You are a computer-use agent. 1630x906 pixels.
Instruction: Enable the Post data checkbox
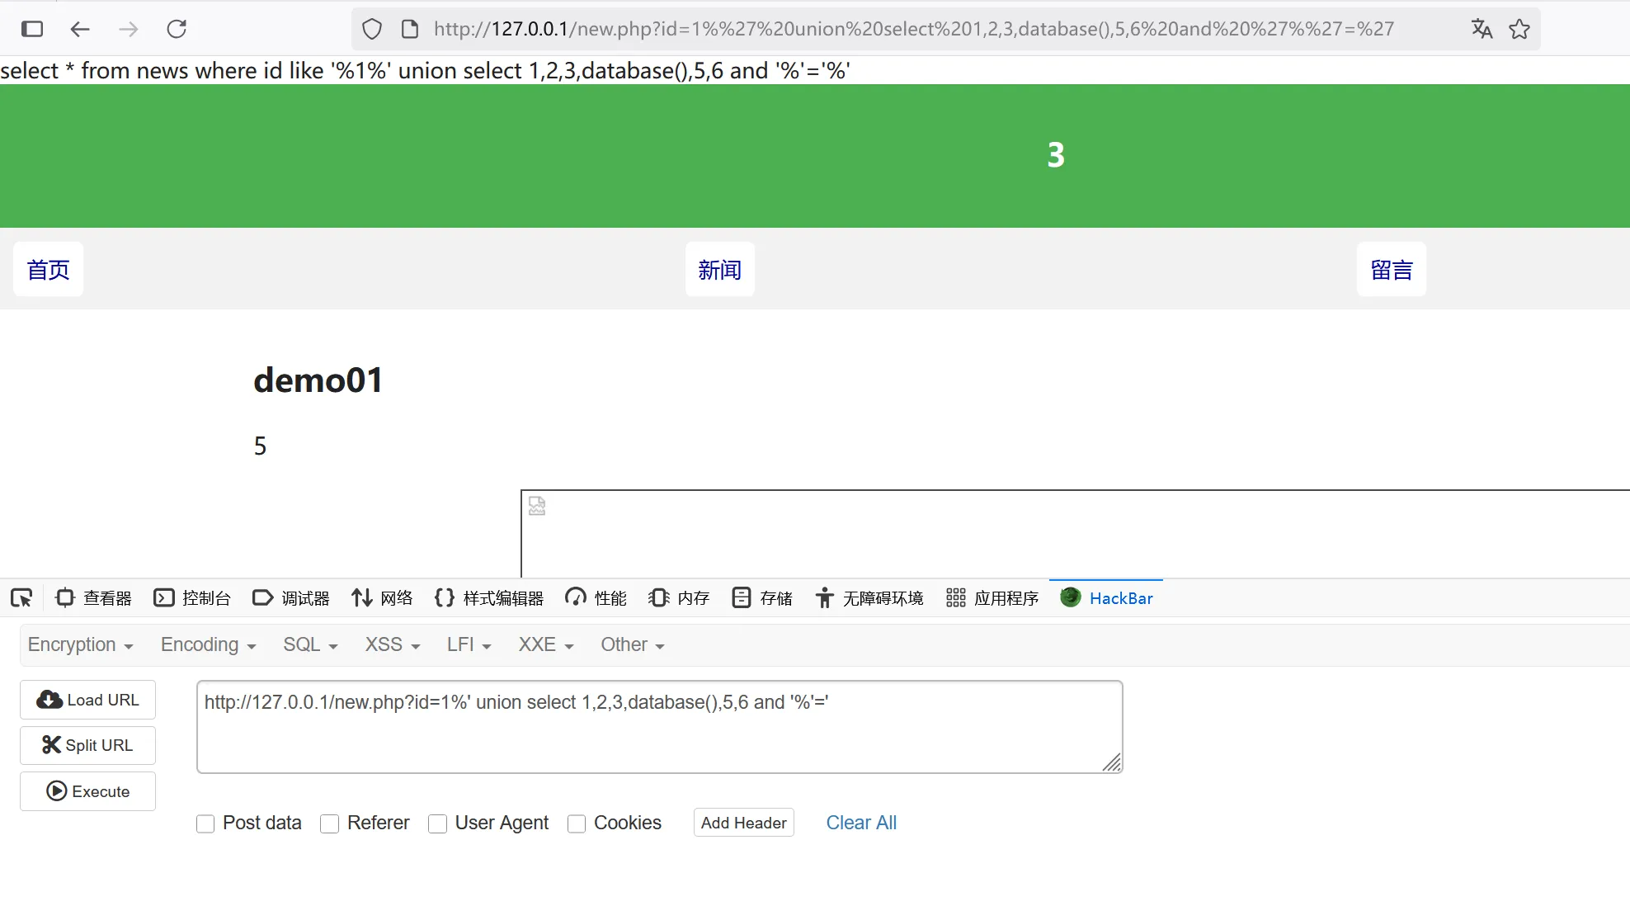tap(205, 823)
